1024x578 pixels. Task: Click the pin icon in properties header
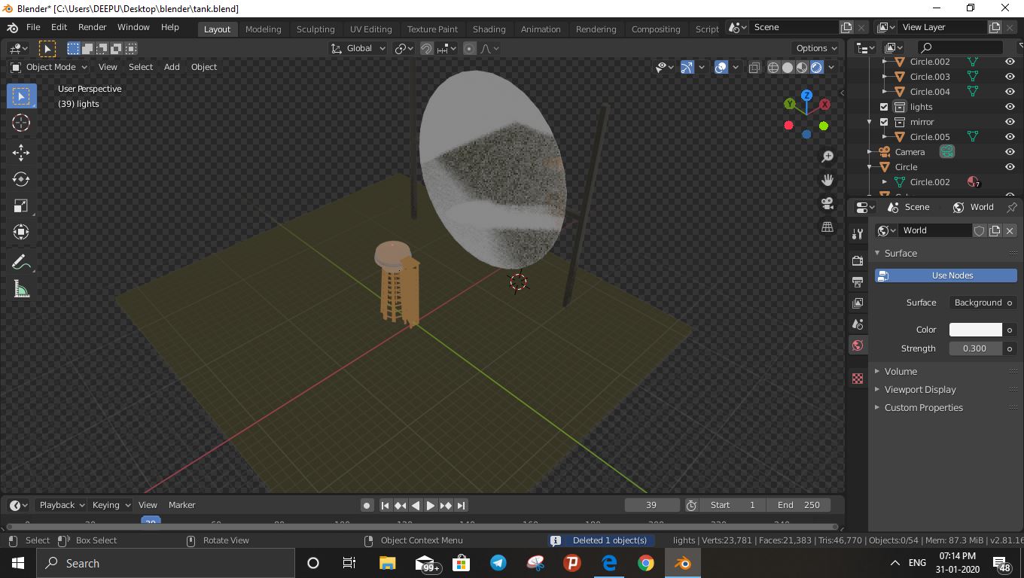pos(1012,207)
